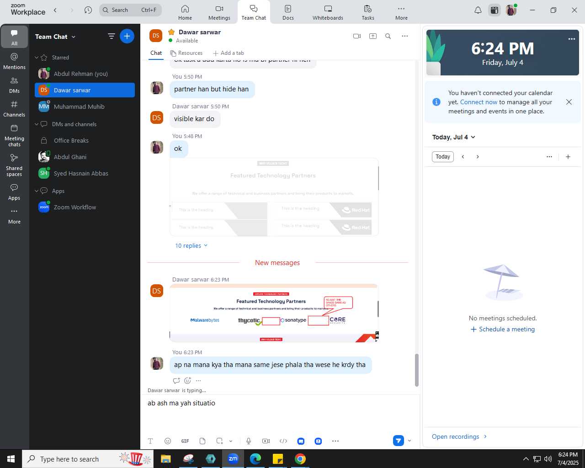Expand the 10 replies thread
Screen dimensions: 585x468
(x=191, y=245)
